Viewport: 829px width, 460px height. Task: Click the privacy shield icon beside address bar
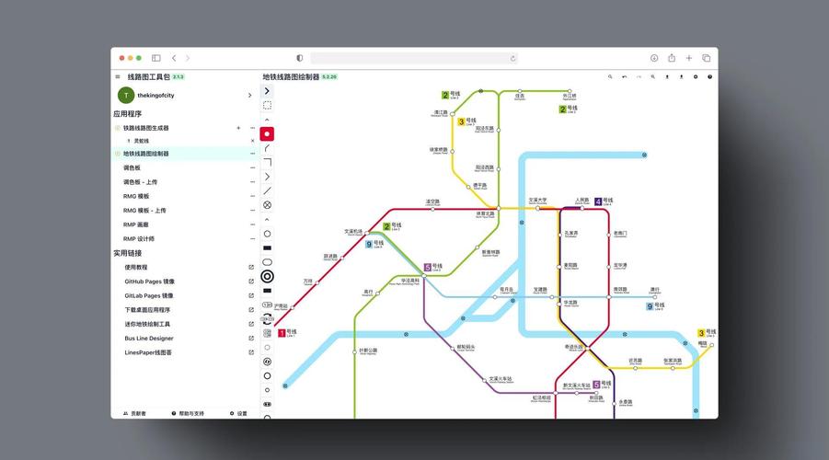click(299, 58)
